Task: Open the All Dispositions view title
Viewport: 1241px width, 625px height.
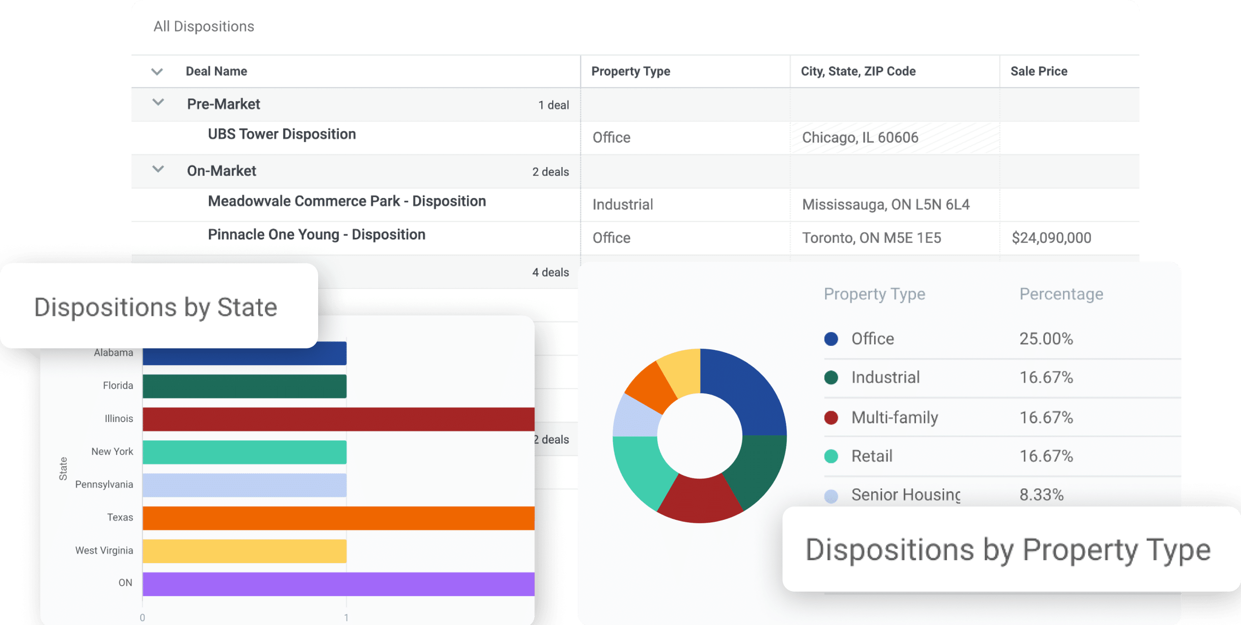Action: (203, 27)
